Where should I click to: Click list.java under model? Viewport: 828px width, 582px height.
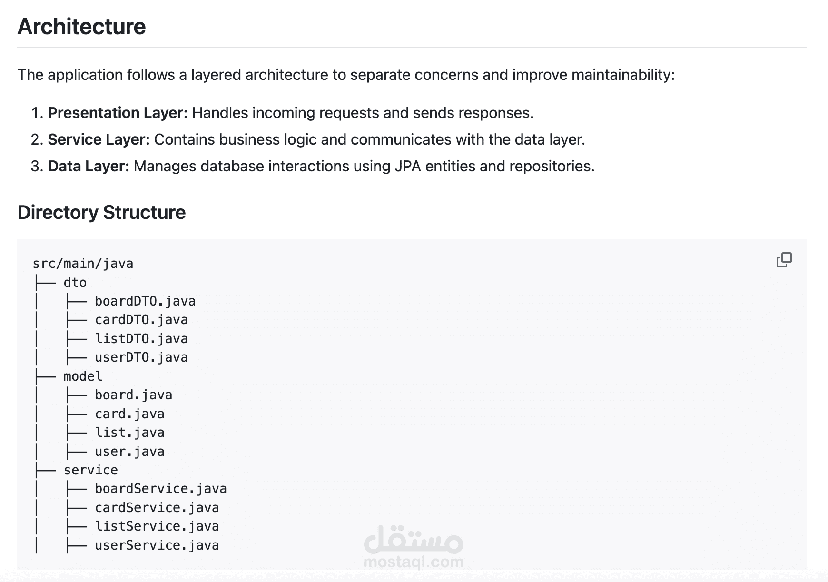click(x=129, y=433)
